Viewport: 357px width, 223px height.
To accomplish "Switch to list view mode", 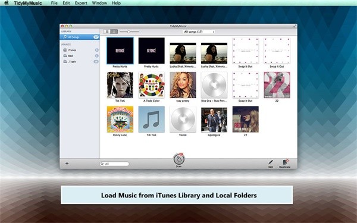I will 107,32.
